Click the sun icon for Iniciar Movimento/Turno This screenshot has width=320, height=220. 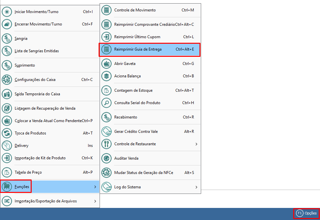coord(7,12)
